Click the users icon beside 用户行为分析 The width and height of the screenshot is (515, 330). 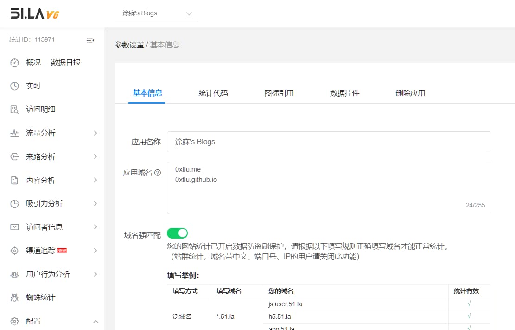(x=14, y=274)
